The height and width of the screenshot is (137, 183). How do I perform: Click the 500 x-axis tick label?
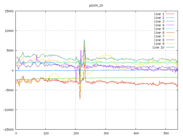click(x=166, y=133)
